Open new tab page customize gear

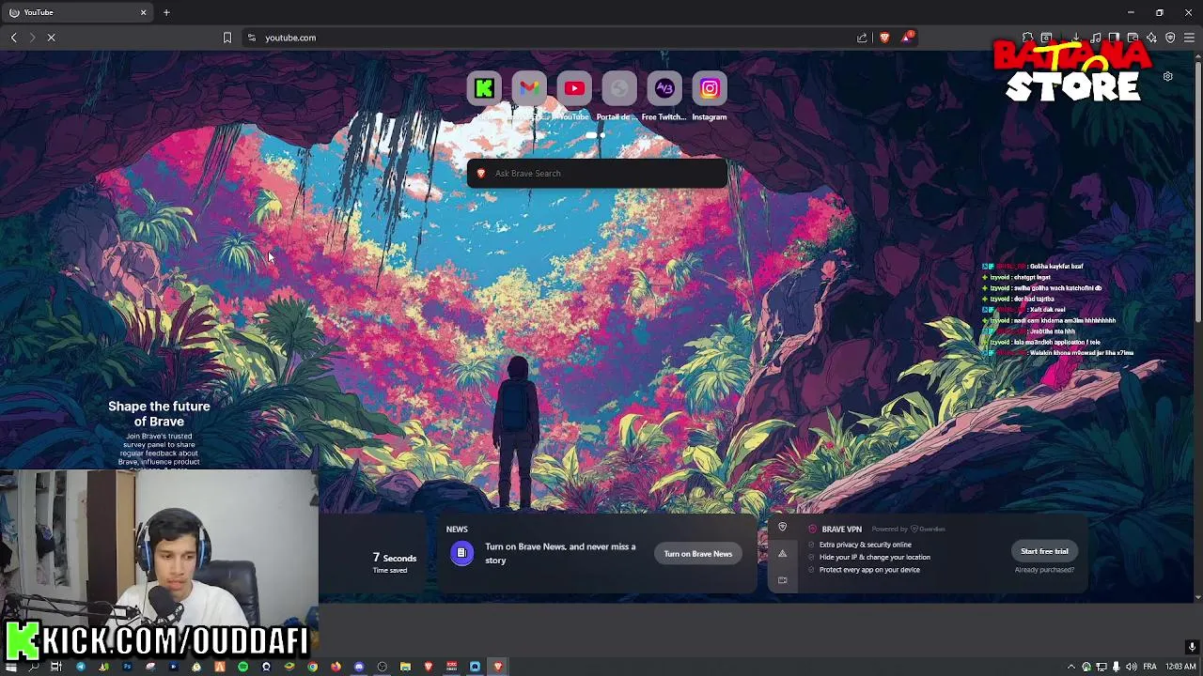(1167, 77)
